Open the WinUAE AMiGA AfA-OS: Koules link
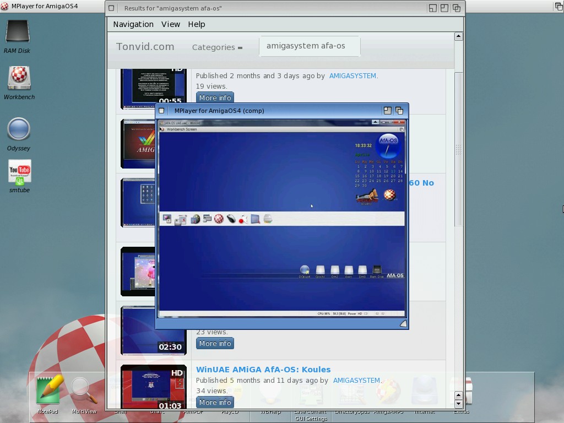This screenshot has height=423, width=564. (263, 370)
